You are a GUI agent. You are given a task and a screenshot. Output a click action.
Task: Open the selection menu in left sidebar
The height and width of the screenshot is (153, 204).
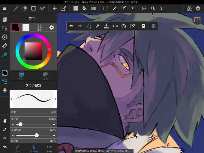5,28
